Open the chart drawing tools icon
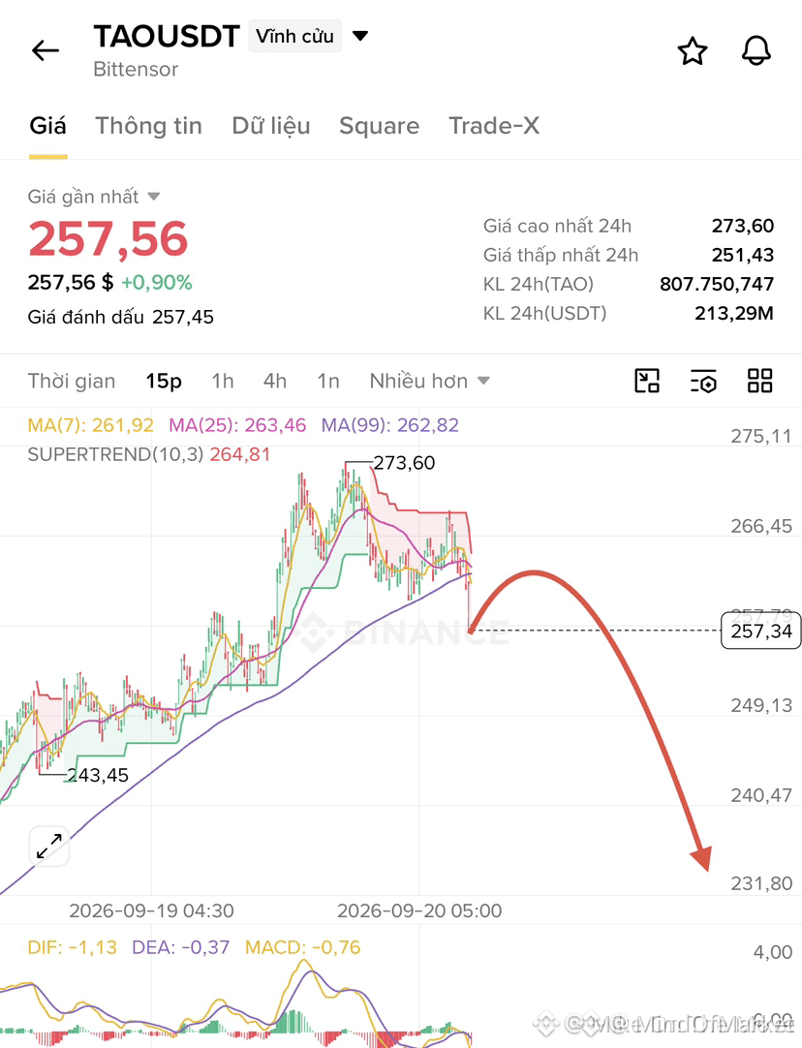The width and height of the screenshot is (802, 1048). pos(646,381)
